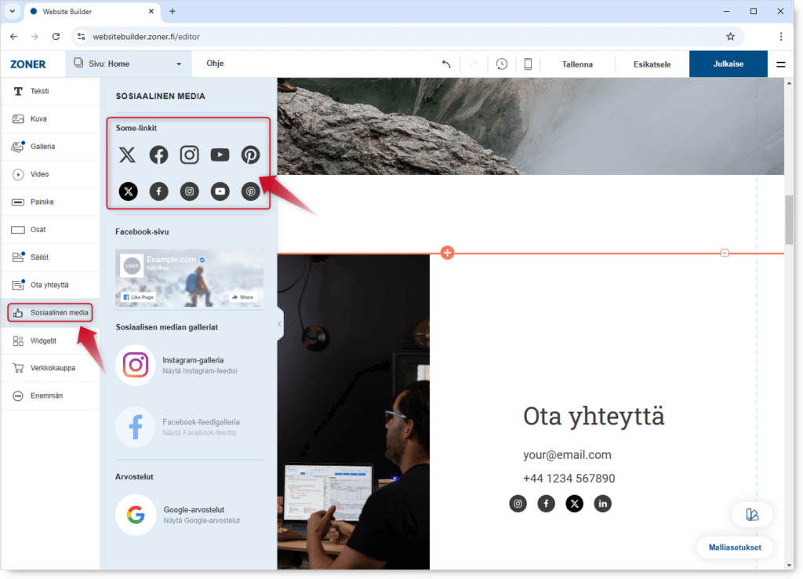The height and width of the screenshot is (579, 803).
Task: Bookmark this page with star icon
Action: 730,36
